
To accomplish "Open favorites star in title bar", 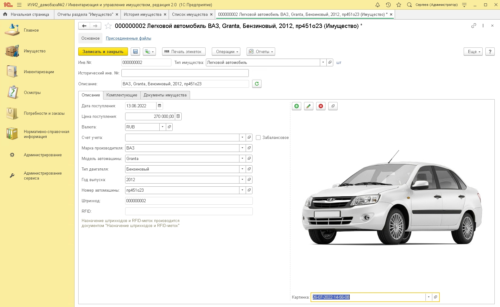I will pyautogui.click(x=399, y=5).
